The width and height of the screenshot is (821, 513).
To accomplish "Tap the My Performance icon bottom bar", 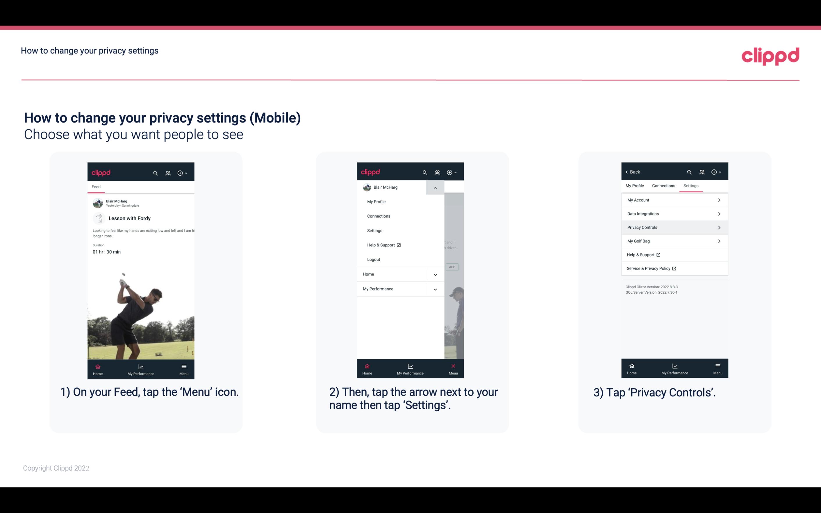I will [x=141, y=369].
